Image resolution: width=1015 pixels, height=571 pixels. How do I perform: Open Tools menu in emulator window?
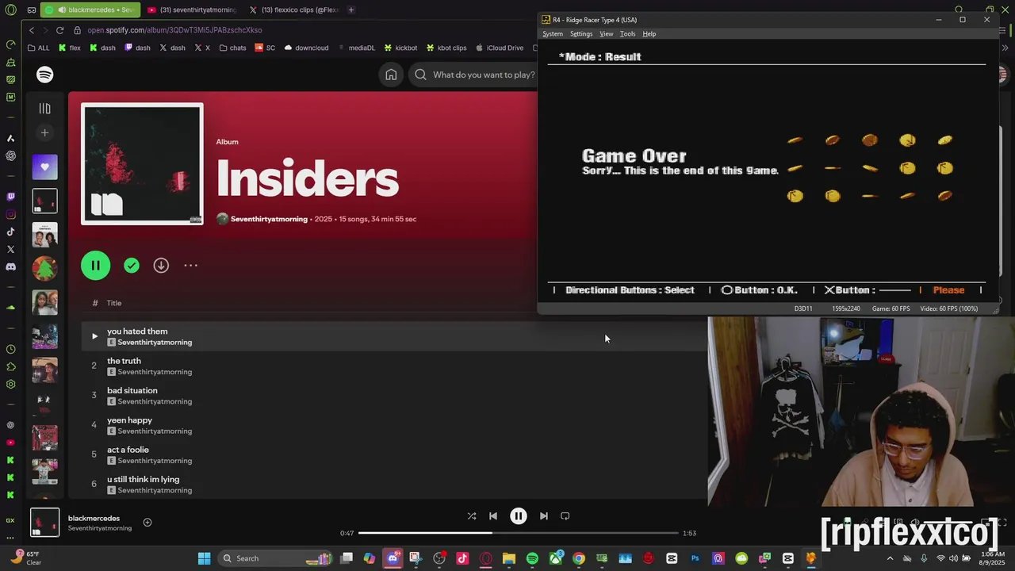[628, 34]
